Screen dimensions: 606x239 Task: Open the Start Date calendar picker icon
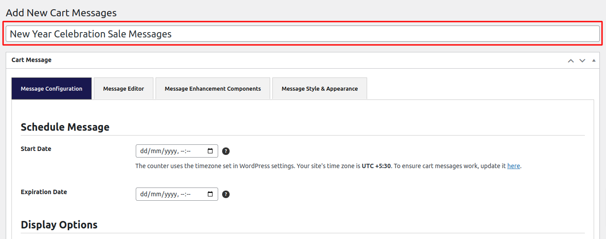point(210,151)
